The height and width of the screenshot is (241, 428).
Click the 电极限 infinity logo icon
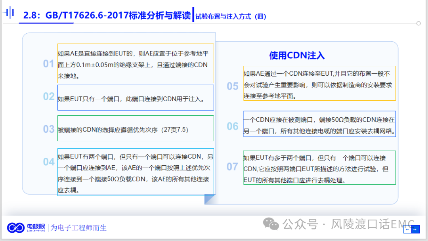(16, 228)
